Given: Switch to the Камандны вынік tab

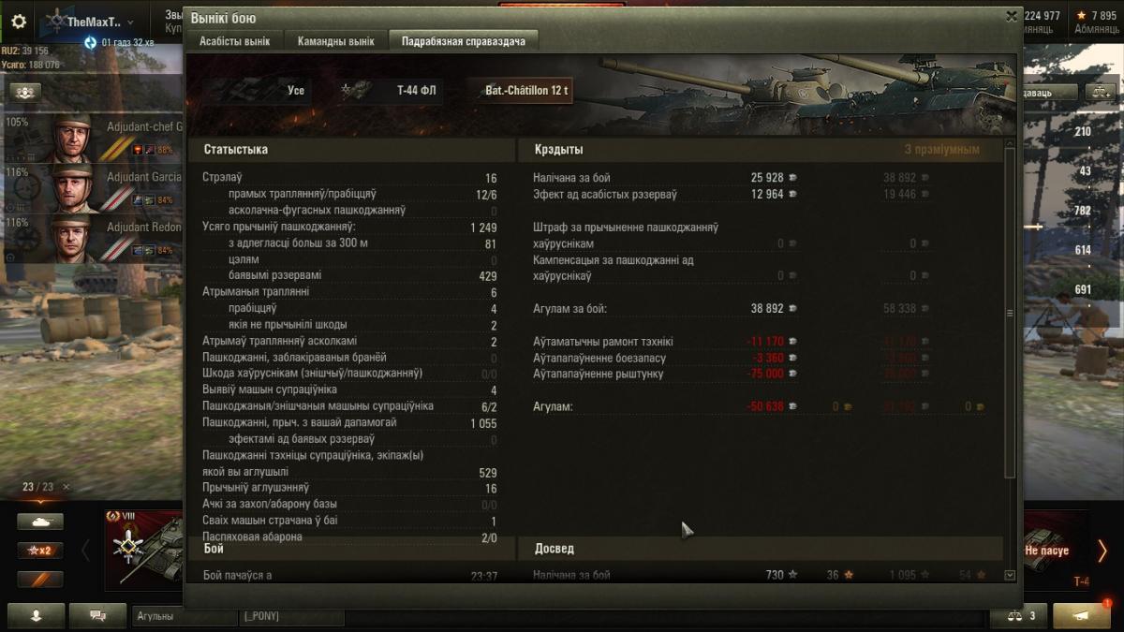Looking at the screenshot, I should coord(335,41).
